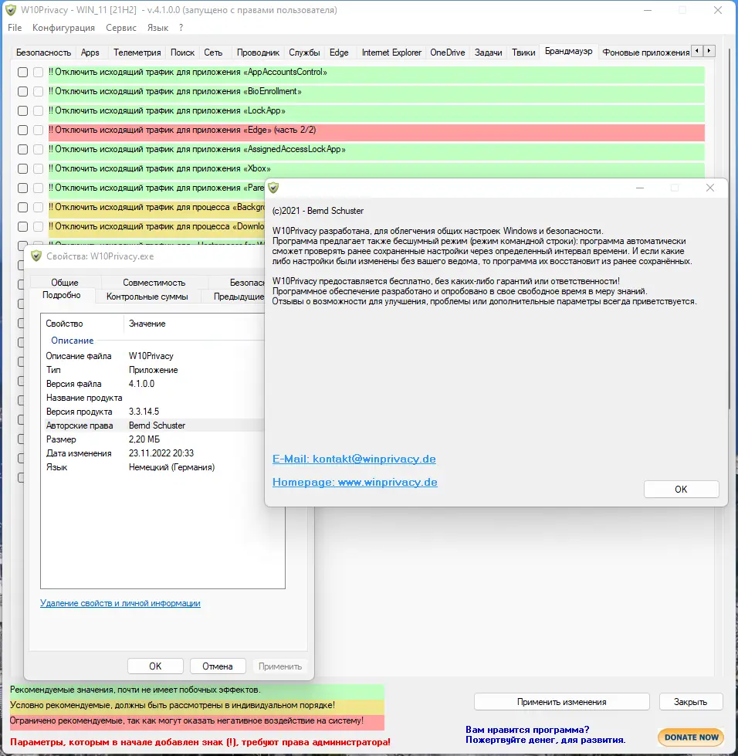The width and height of the screenshot is (738, 756).
Task: Switch to Общие tab in Свойства window
Action: coord(65,283)
